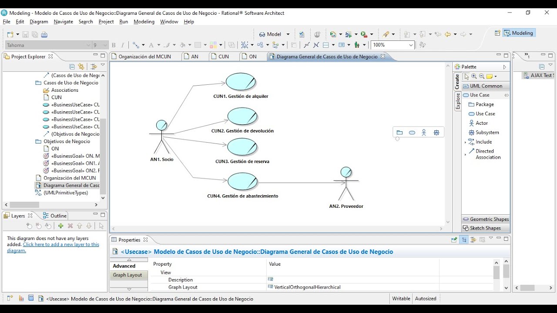Screen dimensions: 557x313
Task: Move layer down arrow in Layers
Action: point(89,226)
